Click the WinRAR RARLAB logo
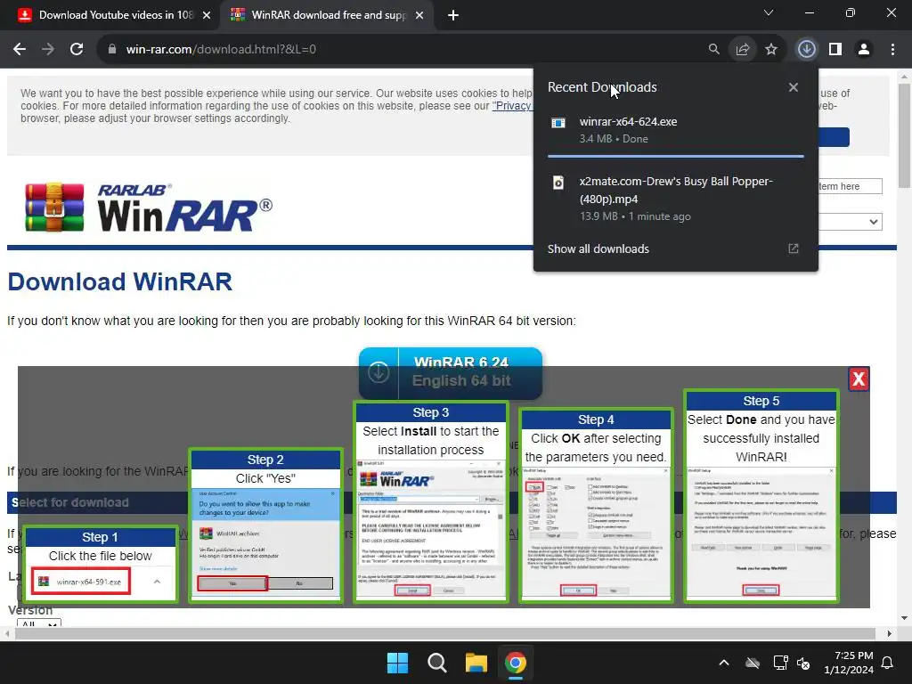 tap(149, 208)
